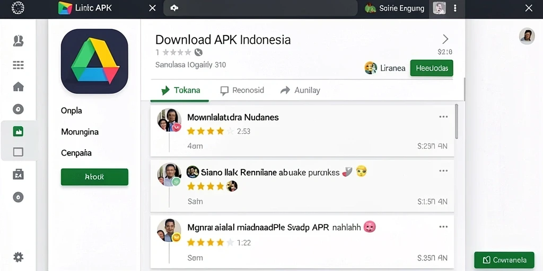
Task: Click the green Atotk button
Action: tap(94, 177)
